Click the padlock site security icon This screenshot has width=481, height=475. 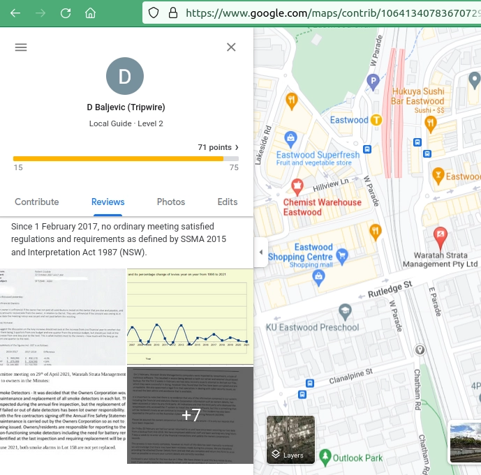pos(173,13)
